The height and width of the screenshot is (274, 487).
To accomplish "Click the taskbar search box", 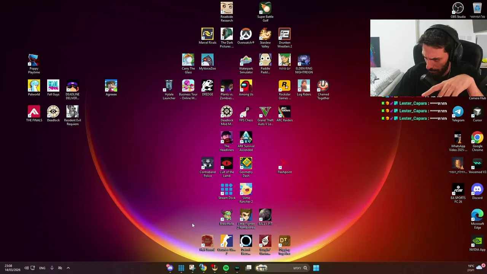I will coord(282,268).
